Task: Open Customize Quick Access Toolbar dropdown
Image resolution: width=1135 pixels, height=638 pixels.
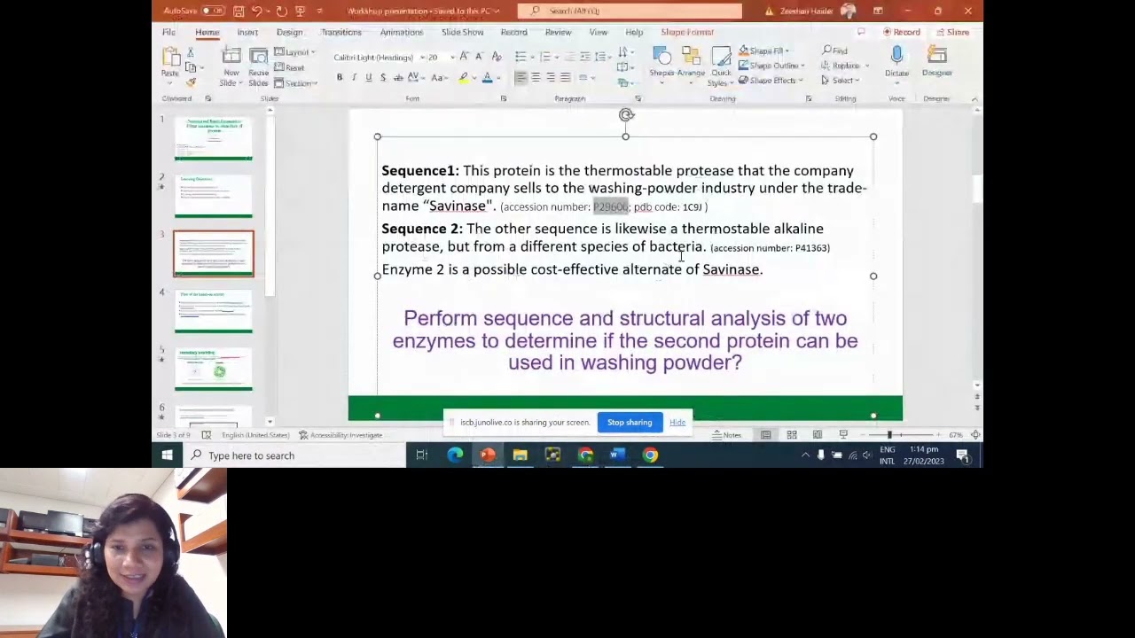Action: tap(319, 11)
